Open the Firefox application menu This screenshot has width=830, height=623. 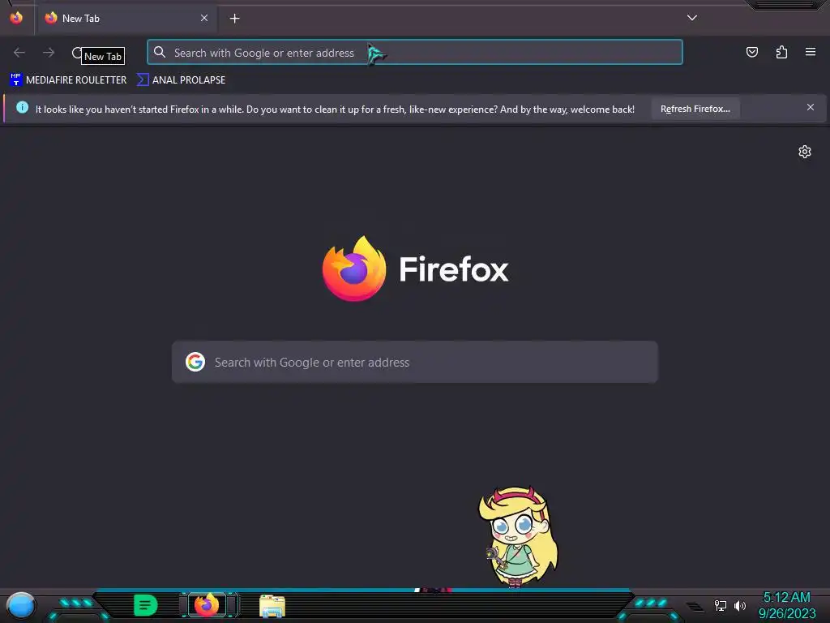(811, 52)
